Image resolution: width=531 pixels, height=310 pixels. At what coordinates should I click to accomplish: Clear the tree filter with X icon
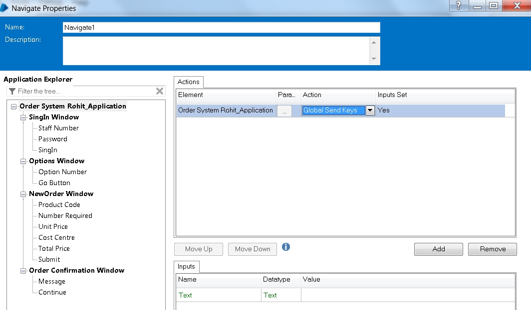coord(160,91)
